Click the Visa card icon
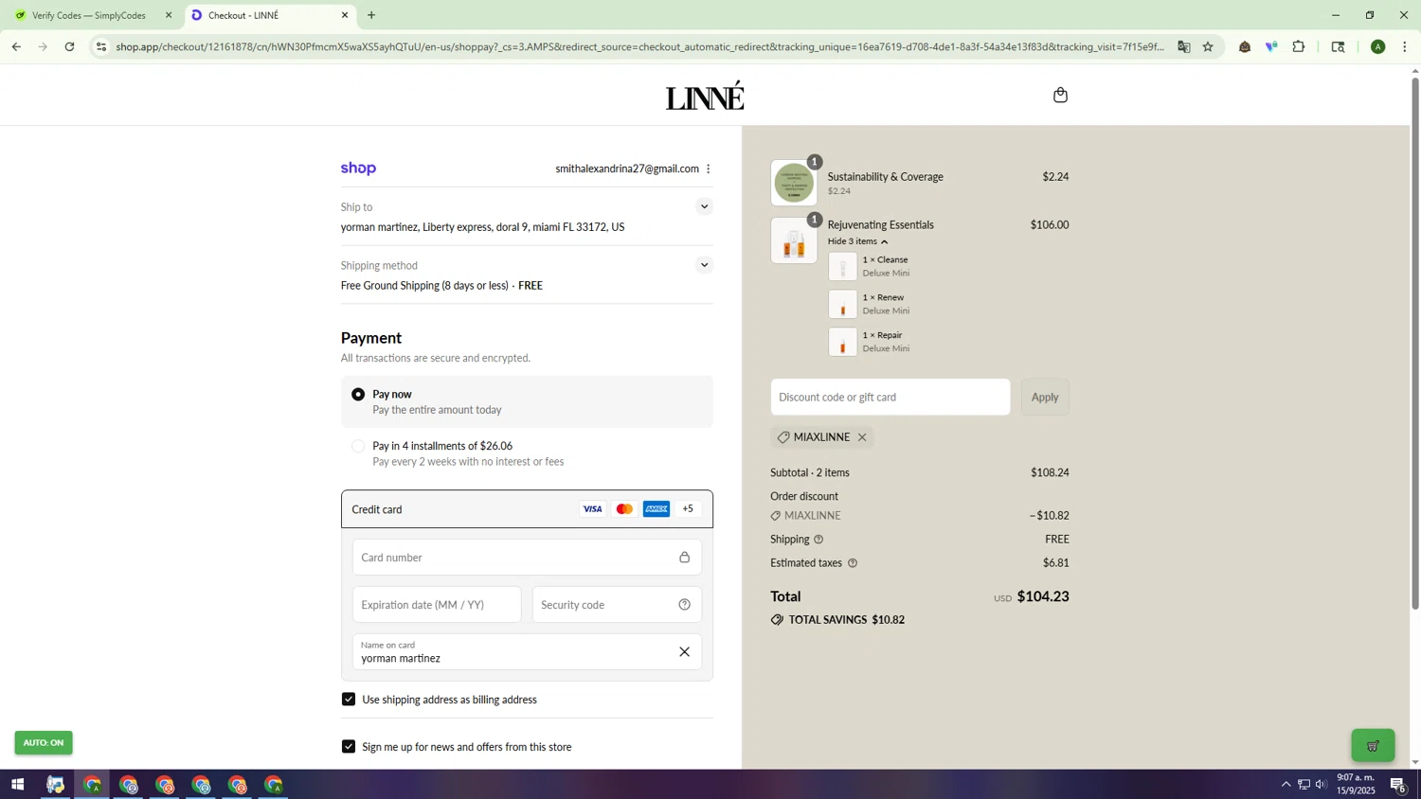This screenshot has height=799, width=1421. click(x=592, y=509)
